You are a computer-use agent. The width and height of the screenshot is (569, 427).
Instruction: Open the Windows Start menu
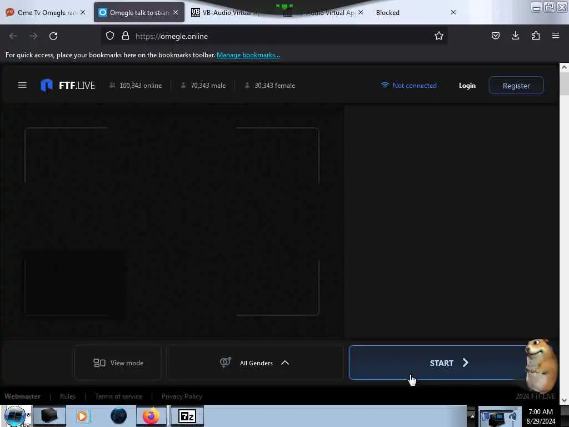click(14, 416)
